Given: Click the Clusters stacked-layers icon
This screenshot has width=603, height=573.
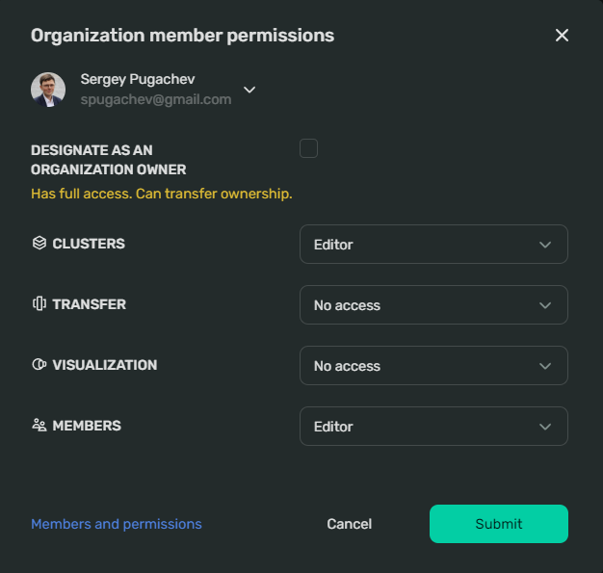Looking at the screenshot, I should (39, 243).
